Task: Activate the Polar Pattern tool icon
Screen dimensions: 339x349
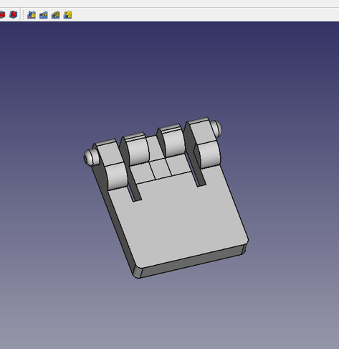Action: (55, 15)
